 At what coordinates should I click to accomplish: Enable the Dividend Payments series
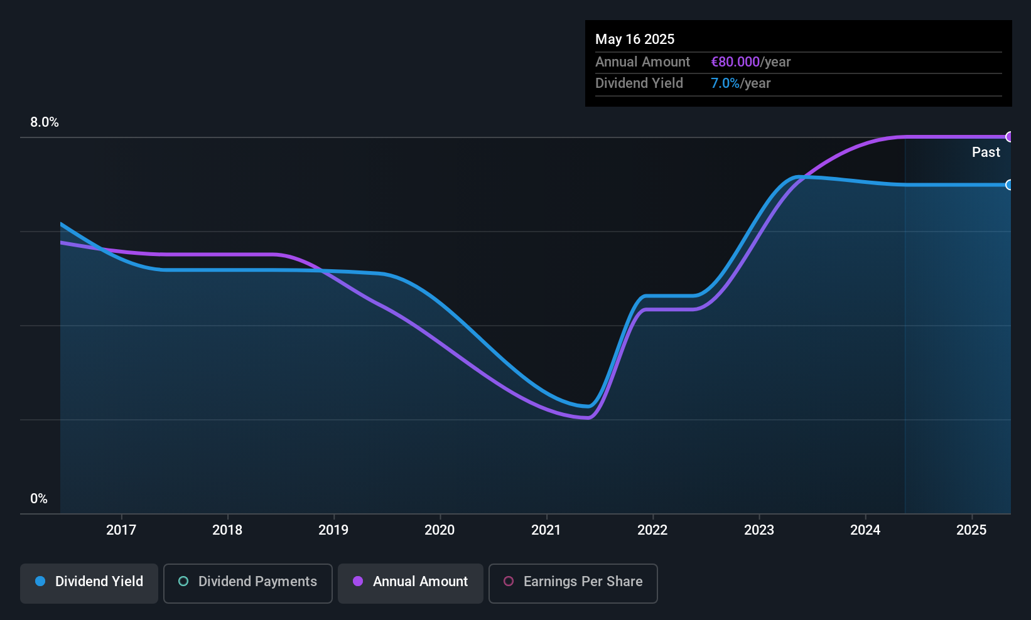click(x=248, y=584)
